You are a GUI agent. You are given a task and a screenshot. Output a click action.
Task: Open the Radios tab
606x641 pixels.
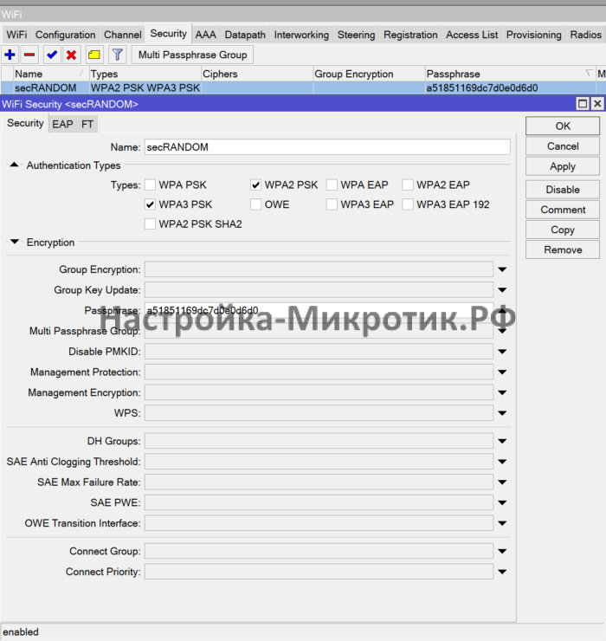point(585,35)
